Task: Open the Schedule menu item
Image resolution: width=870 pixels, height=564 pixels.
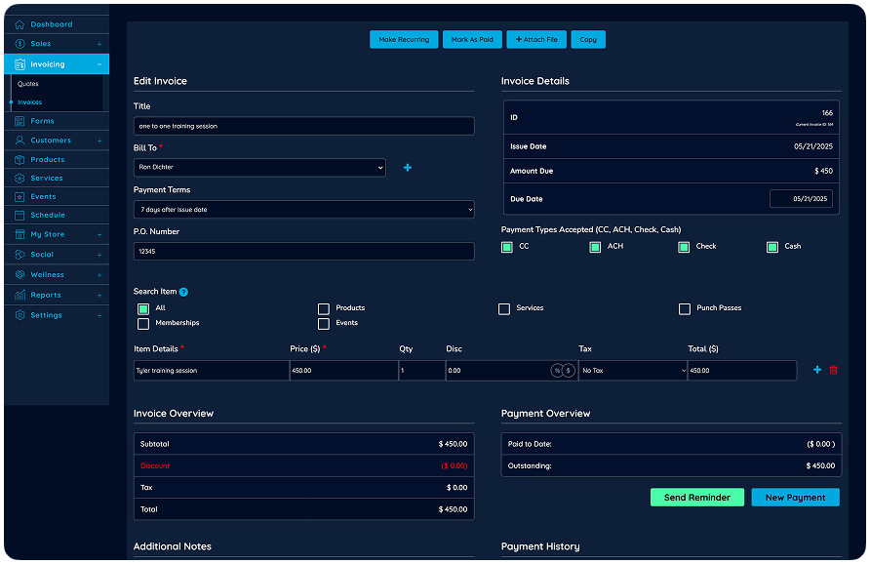Action: pos(57,215)
